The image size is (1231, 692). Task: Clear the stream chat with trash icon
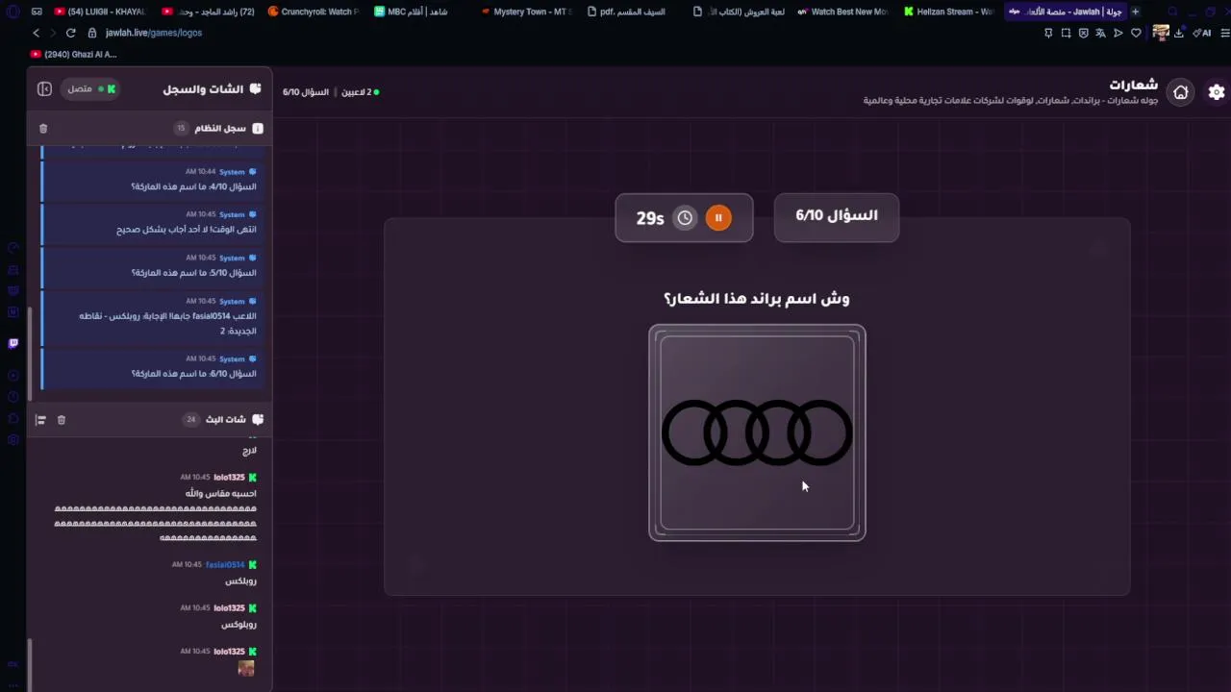coord(62,420)
